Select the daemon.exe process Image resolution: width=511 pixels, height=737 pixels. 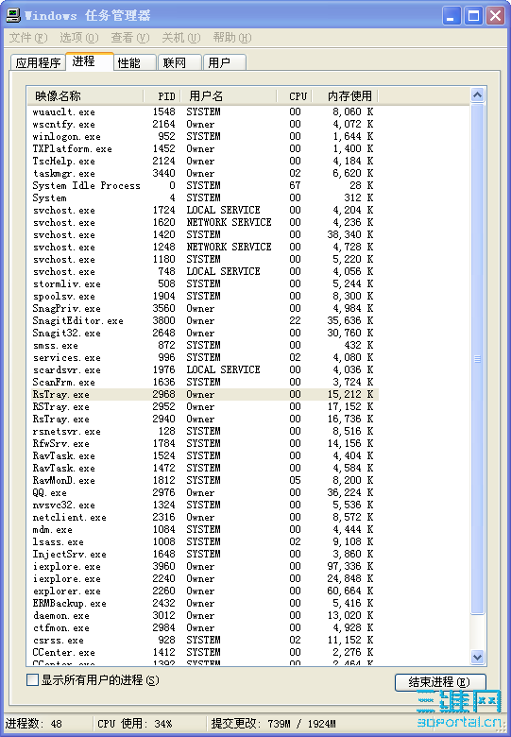(205, 615)
